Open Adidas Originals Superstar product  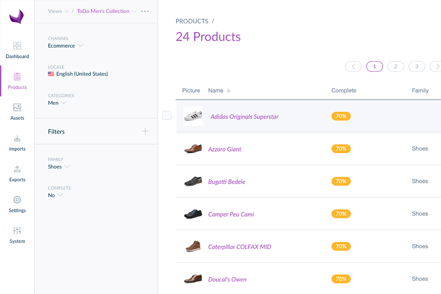(244, 117)
